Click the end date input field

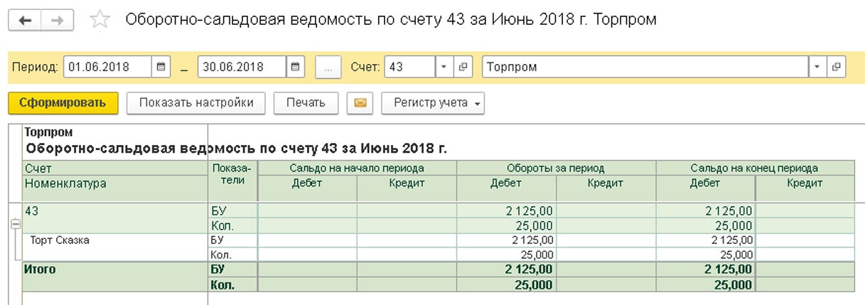[241, 67]
